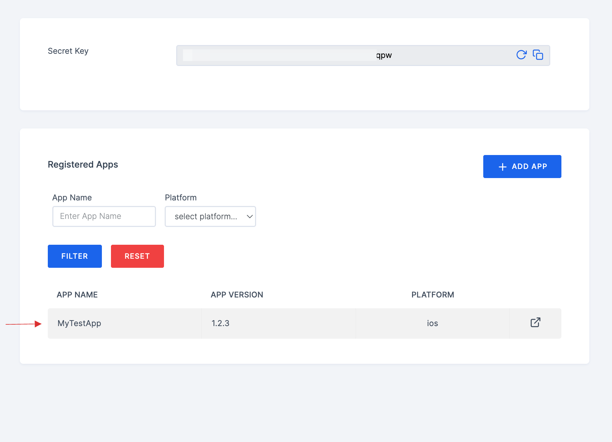Click the APP NAME column header

point(77,295)
